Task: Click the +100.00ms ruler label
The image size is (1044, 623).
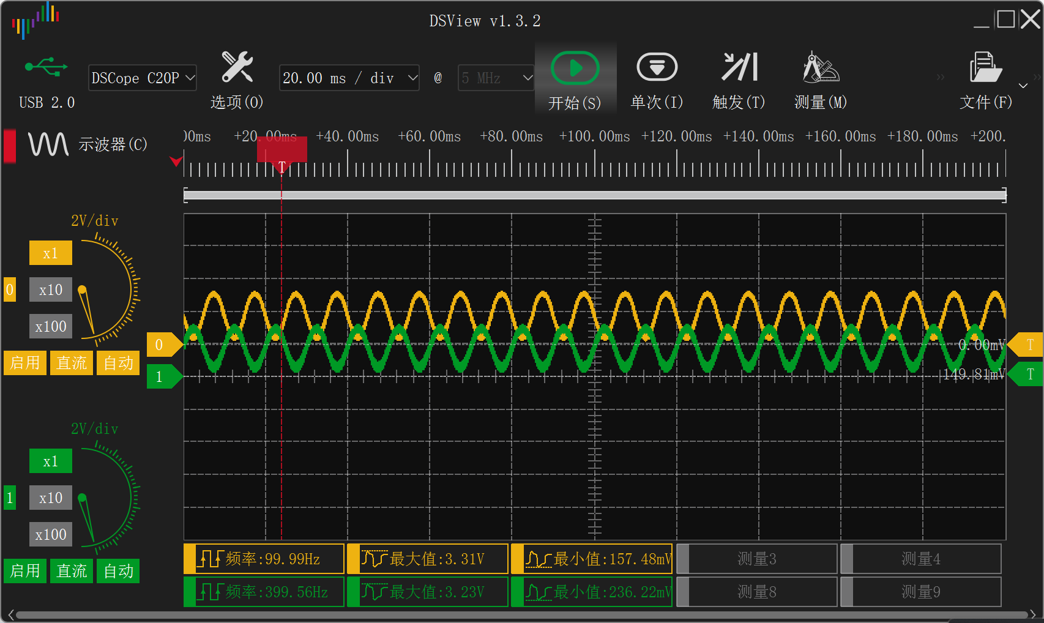Action: click(x=594, y=136)
